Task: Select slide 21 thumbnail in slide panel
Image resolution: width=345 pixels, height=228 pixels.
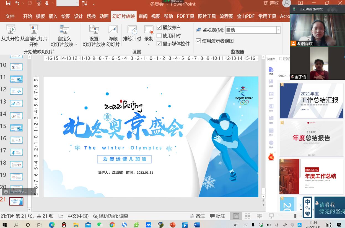Action: point(16,201)
